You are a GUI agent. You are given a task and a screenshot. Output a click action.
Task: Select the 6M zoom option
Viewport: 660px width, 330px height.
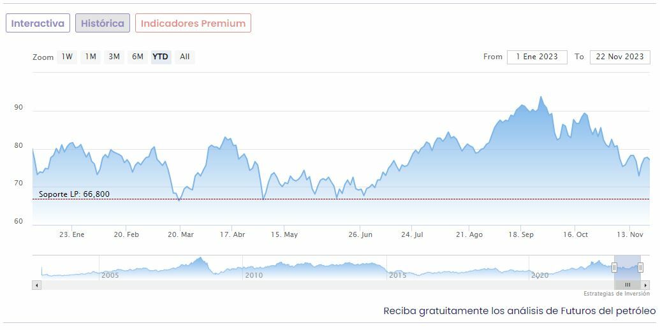click(138, 57)
